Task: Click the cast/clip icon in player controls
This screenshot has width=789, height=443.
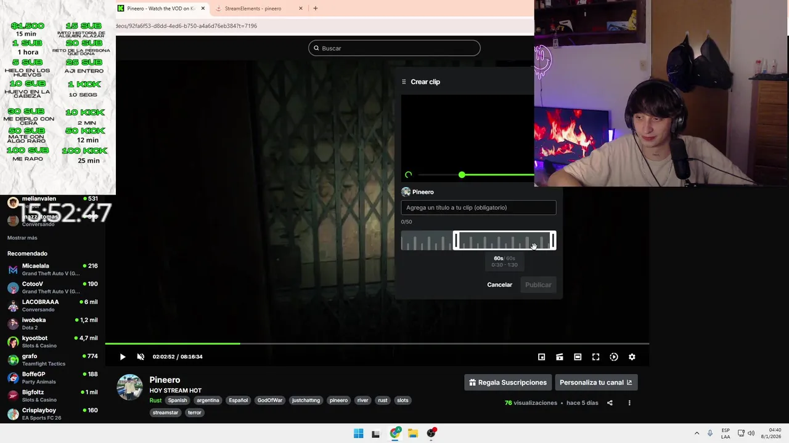Action: pyautogui.click(x=559, y=357)
